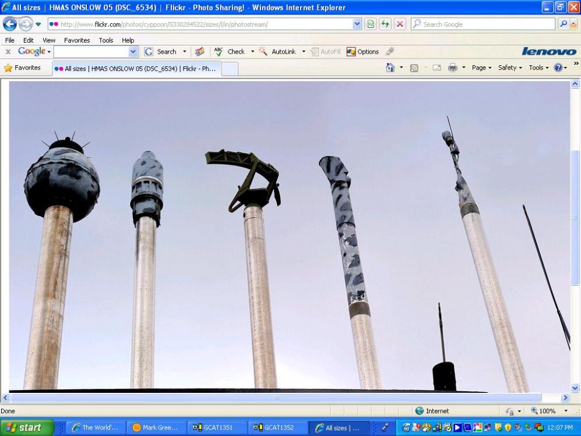Open the Safety dropdown menu
Image resolution: width=581 pixels, height=436 pixels.
coord(510,68)
